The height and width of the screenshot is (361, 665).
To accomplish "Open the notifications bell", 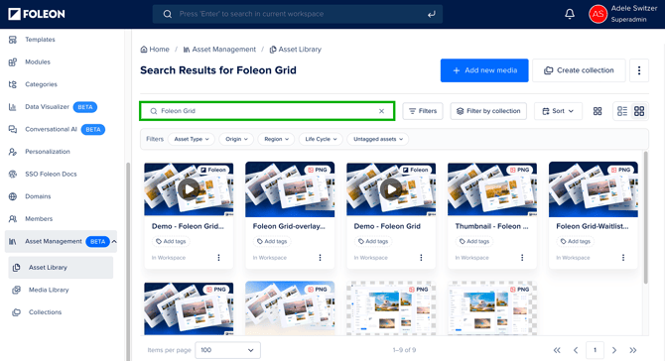I will pos(570,14).
